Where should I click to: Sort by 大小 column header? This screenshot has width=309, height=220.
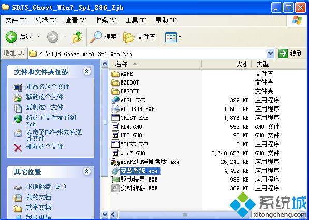pos(227,64)
